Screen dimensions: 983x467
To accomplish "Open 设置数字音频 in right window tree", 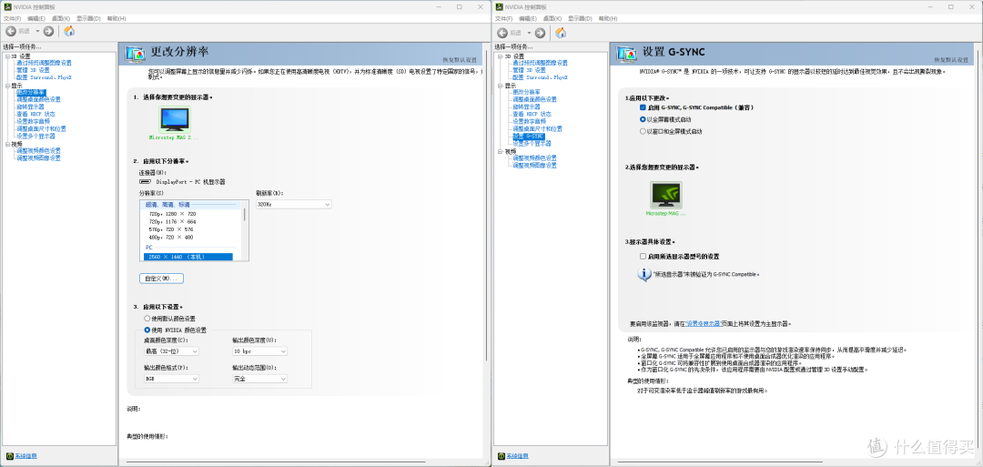I will [x=531, y=121].
